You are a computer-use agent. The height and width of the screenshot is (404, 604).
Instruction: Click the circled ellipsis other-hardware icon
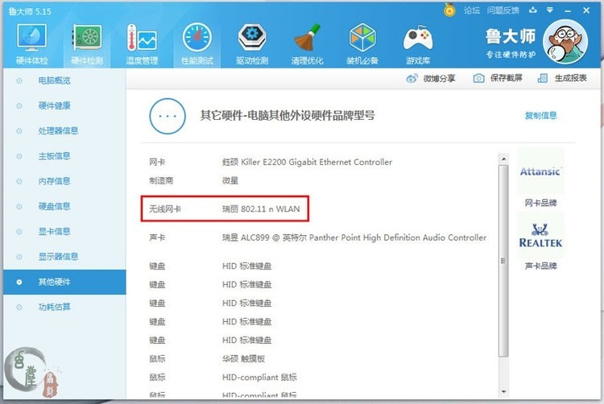click(168, 116)
